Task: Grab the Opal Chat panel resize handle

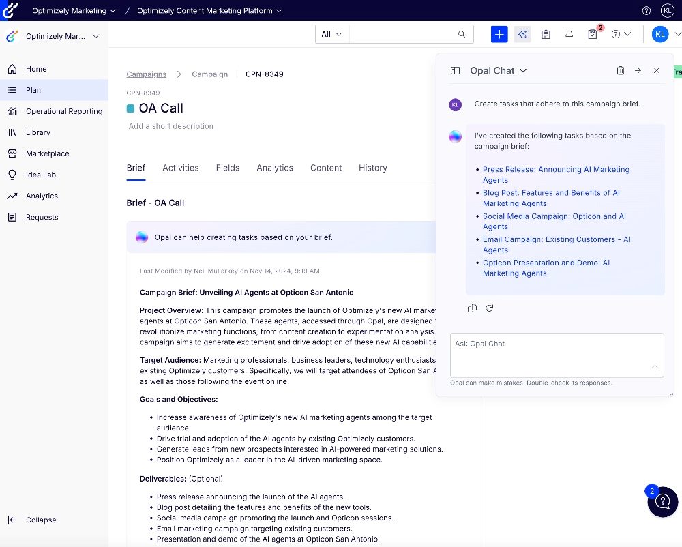Action: tap(670, 394)
